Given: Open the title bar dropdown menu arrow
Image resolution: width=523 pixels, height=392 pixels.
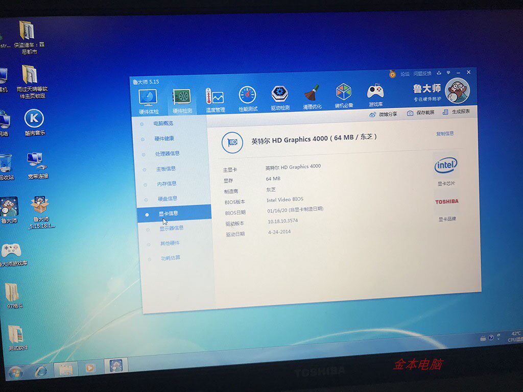Looking at the screenshot, I should (448, 72).
